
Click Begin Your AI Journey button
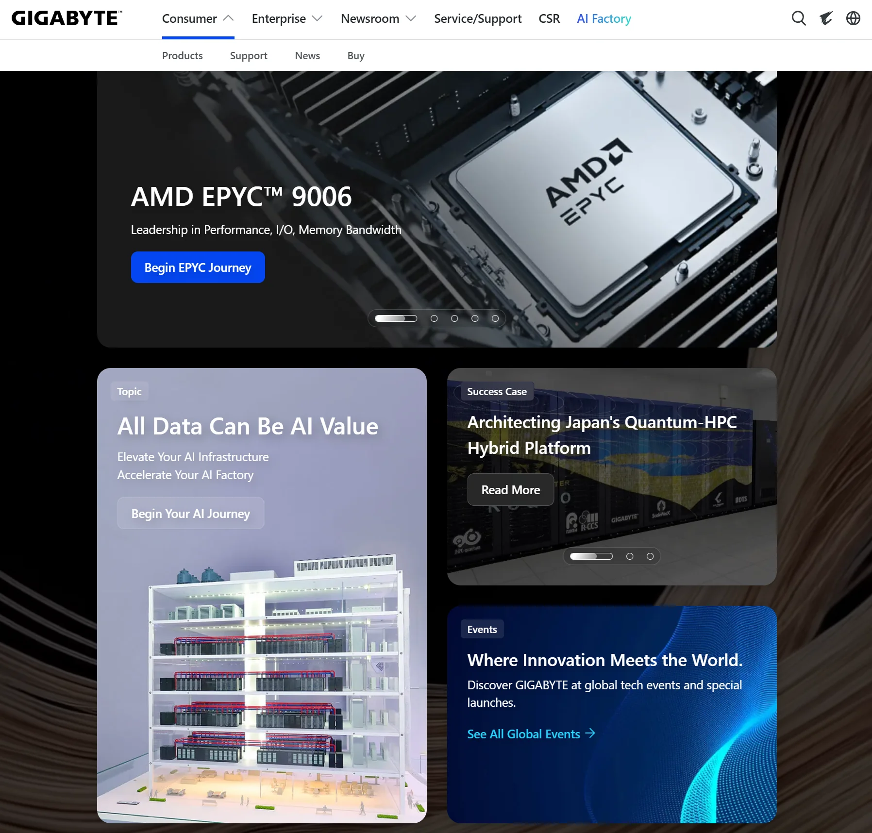[x=191, y=513]
